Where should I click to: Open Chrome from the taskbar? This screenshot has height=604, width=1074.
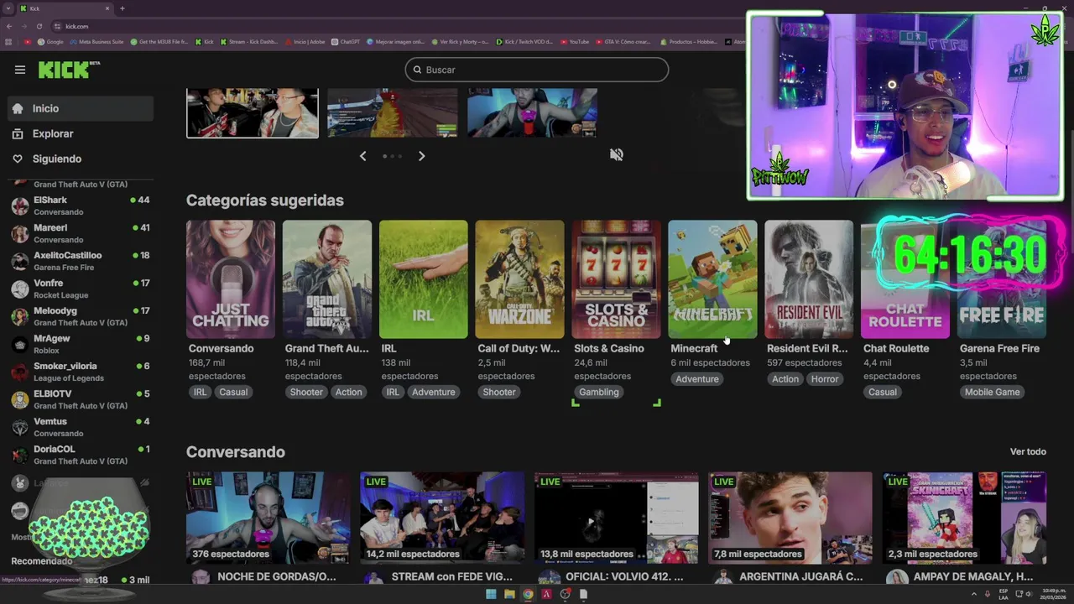(x=528, y=594)
